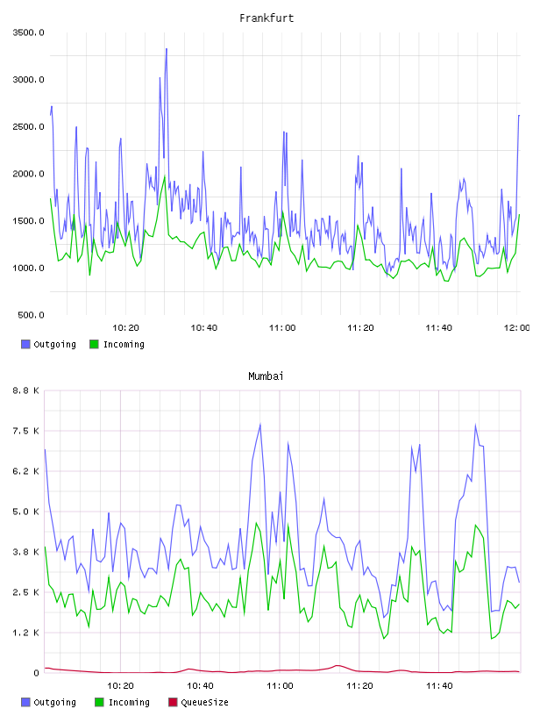Image resolution: width=533 pixels, height=716 pixels.
Task: Click 10:40 time label on Mumbai chart
Action: coord(201,686)
